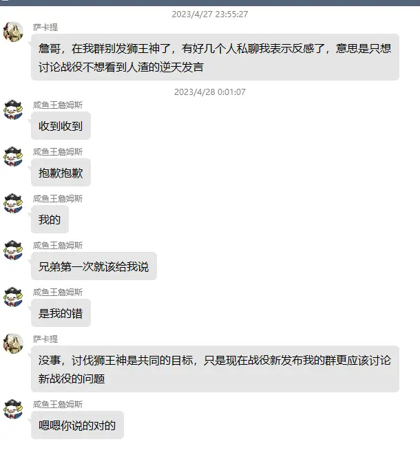Image resolution: width=420 pixels, height=457 pixels.
Task: Click sender name 萨卡提 above first message
Action: click(x=45, y=27)
